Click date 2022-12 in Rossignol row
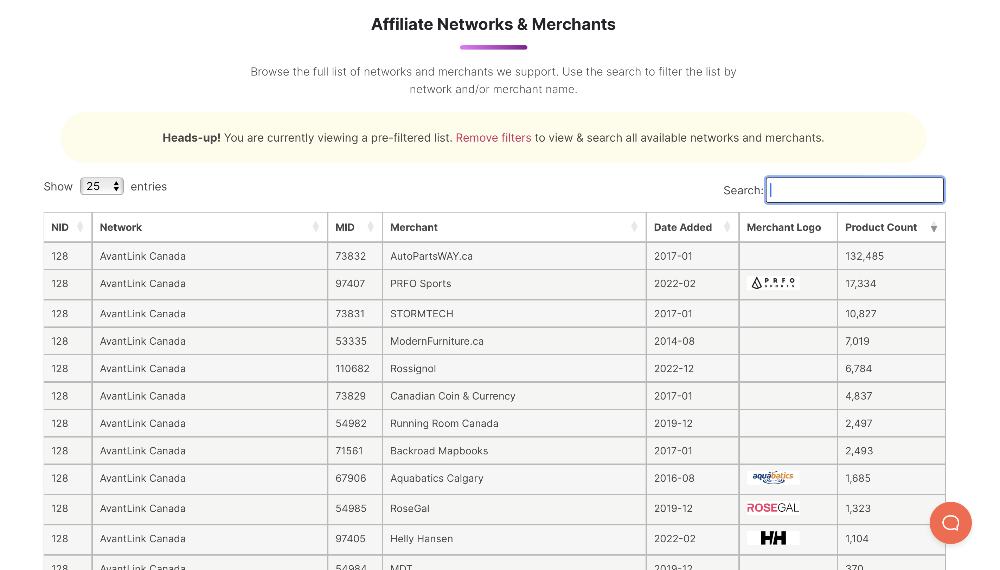The image size is (1000, 570). pyautogui.click(x=673, y=368)
